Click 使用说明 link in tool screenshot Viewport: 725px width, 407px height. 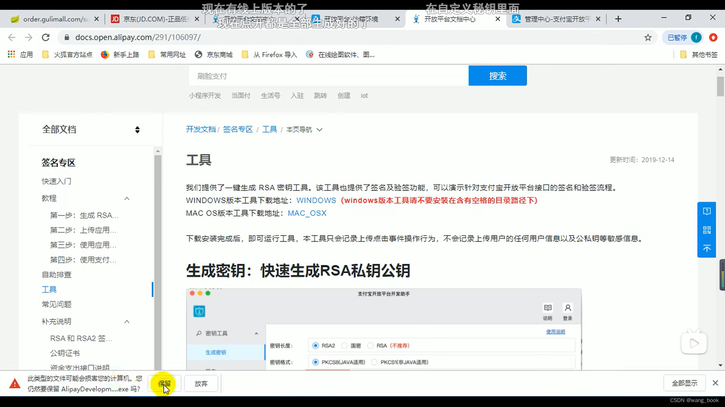point(555,332)
